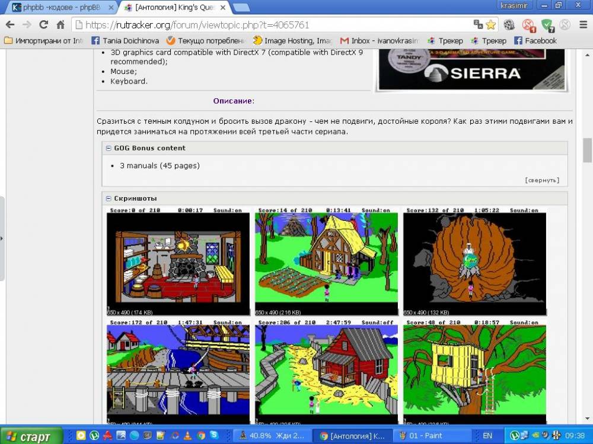Click the Описание heading text
The width and height of the screenshot is (593, 444).
[x=234, y=101]
